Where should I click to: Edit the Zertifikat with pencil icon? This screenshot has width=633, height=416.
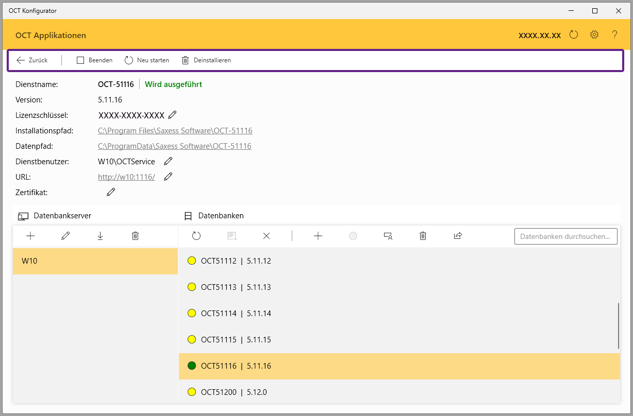pos(111,192)
